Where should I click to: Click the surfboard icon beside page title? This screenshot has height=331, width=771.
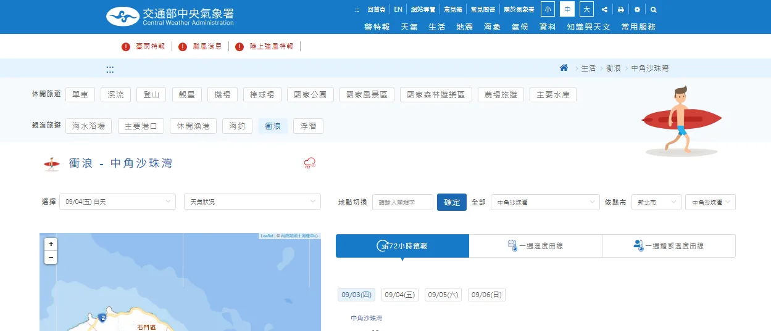tap(52, 163)
